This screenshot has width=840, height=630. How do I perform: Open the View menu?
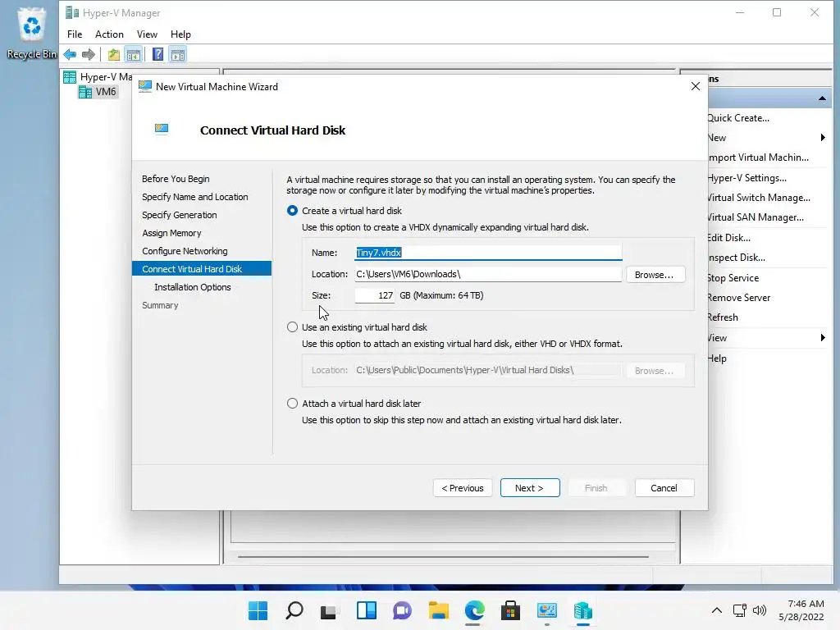pyautogui.click(x=147, y=34)
